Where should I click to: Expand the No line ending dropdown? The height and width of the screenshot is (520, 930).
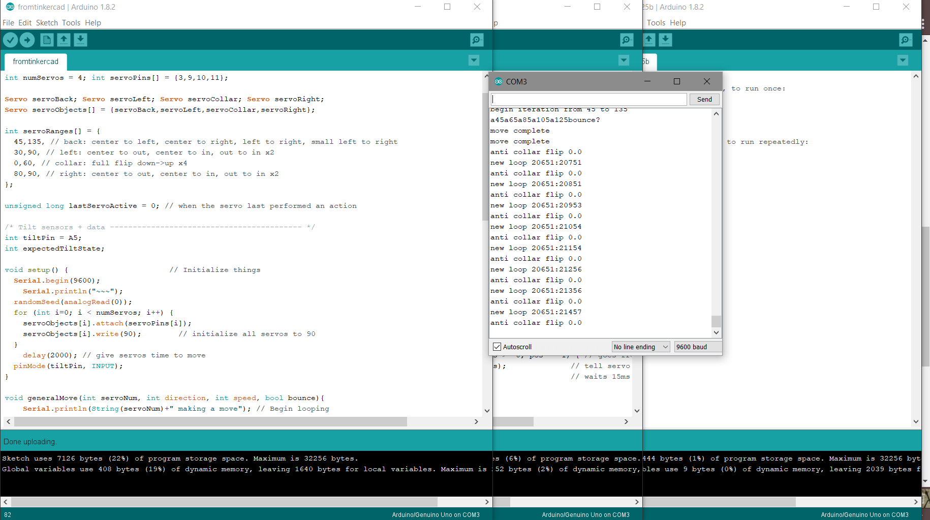coord(641,347)
